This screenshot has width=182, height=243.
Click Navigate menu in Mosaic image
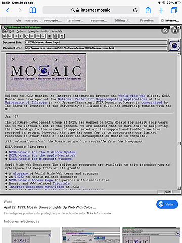point(33,31)
